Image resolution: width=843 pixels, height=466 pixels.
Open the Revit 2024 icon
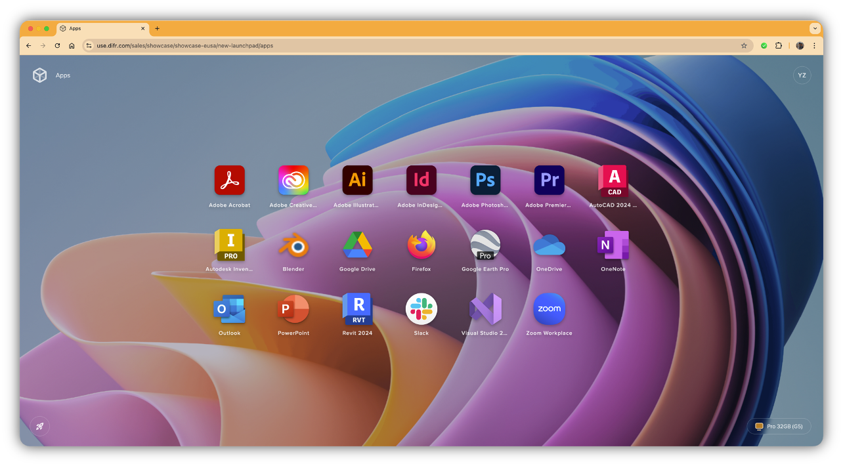coord(357,308)
